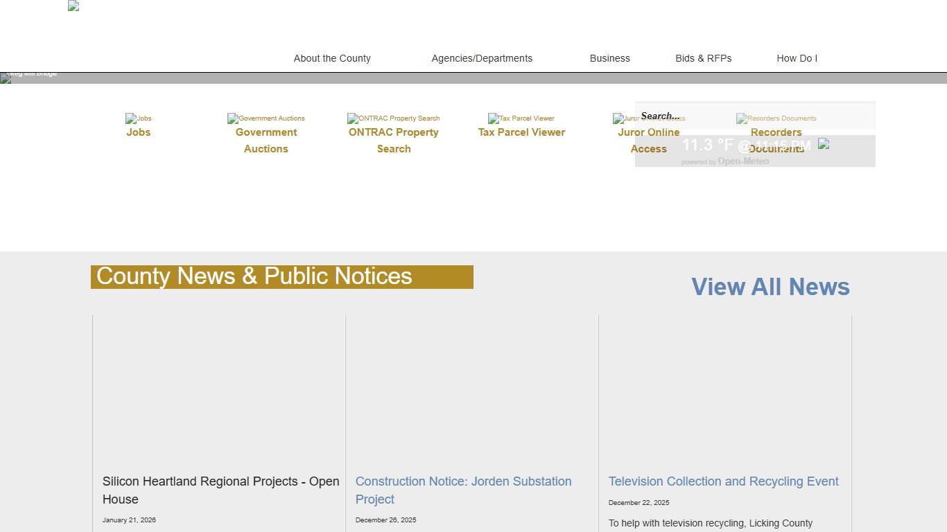Screen dimensions: 947x532
Task: Click the weather condition icon beside the temperature
Action: (x=824, y=143)
